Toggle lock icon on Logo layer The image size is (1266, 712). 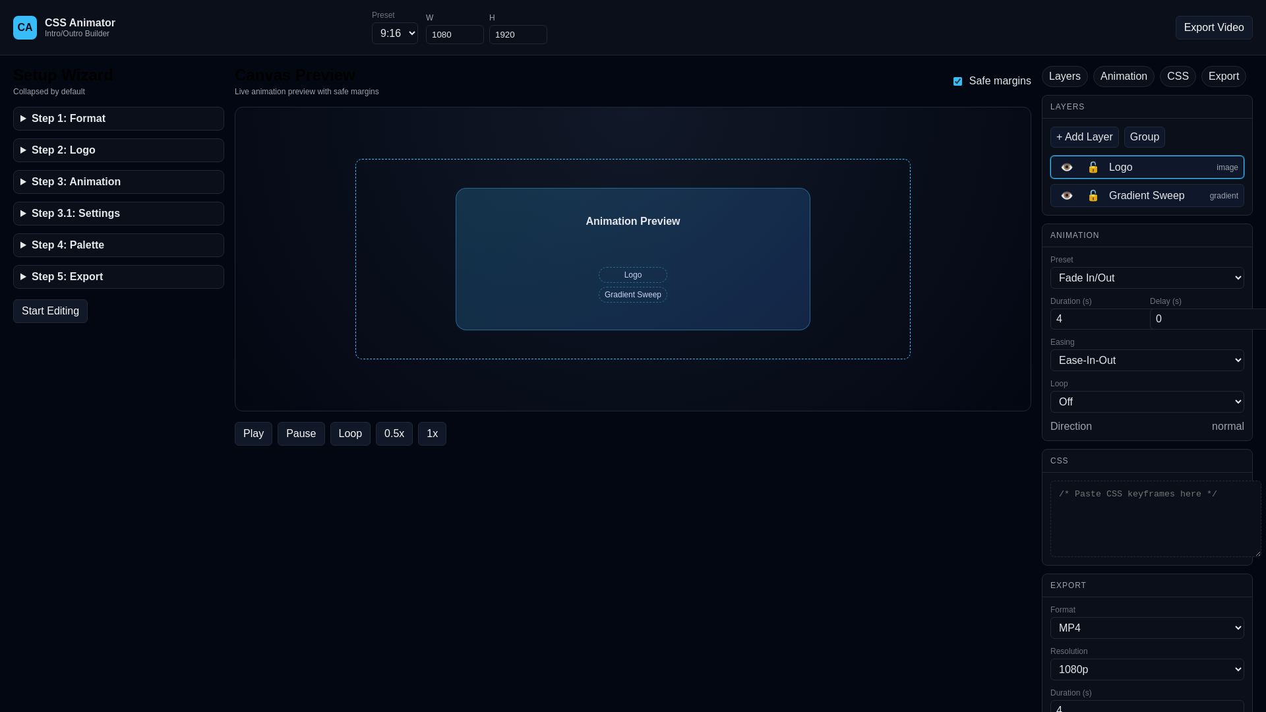[1093, 167]
